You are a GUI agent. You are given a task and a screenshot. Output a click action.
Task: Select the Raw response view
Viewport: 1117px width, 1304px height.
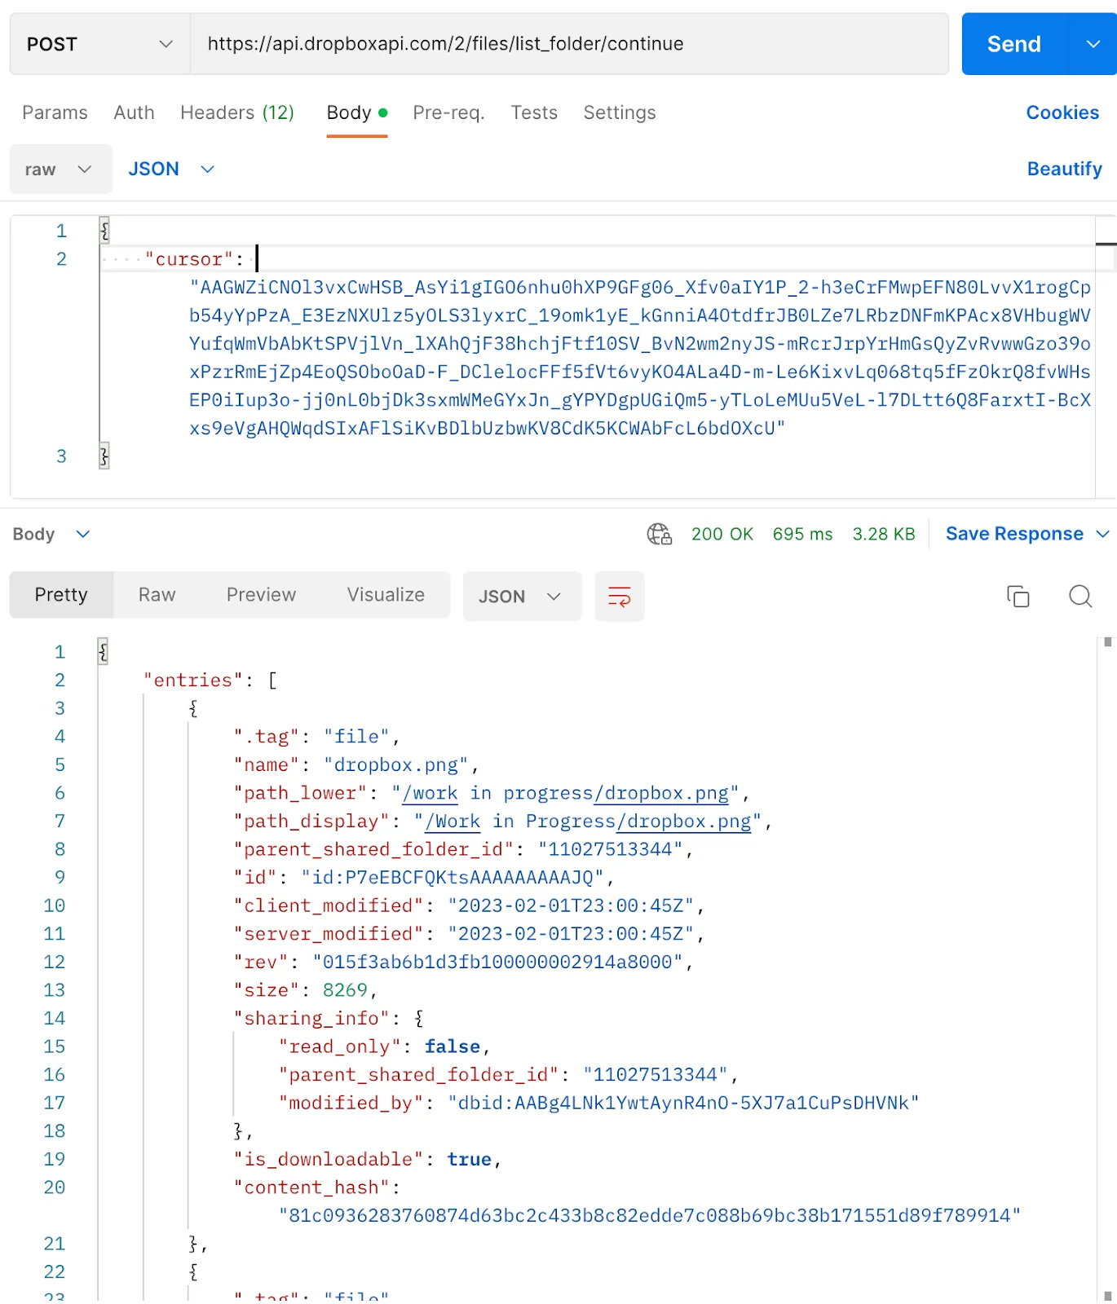[x=157, y=595]
